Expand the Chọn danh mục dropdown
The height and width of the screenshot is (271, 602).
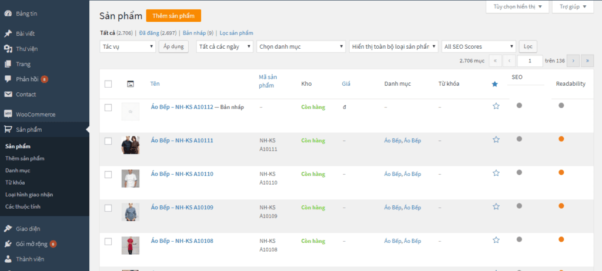point(301,46)
